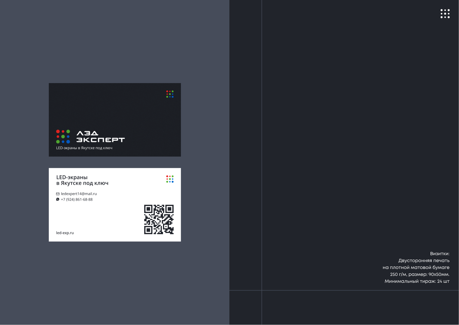
Task: Click 'на плотной матовой бумаге' line
Action: [416, 268]
